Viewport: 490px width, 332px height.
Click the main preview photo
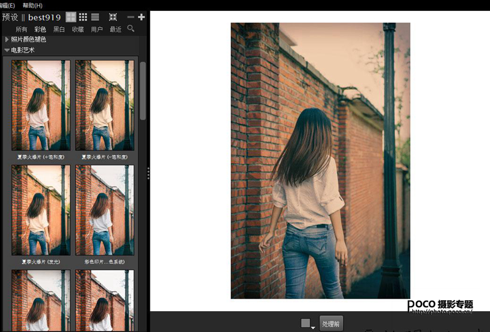pos(321,161)
